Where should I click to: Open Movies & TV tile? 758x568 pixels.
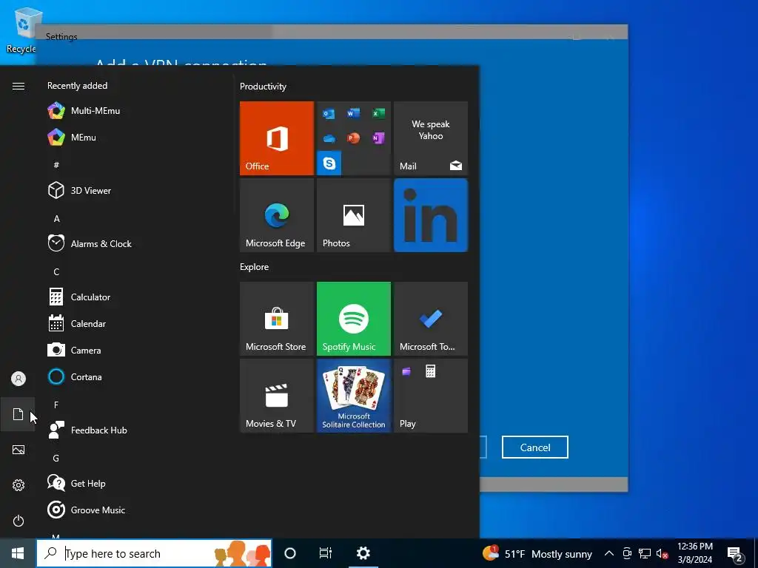(x=277, y=396)
